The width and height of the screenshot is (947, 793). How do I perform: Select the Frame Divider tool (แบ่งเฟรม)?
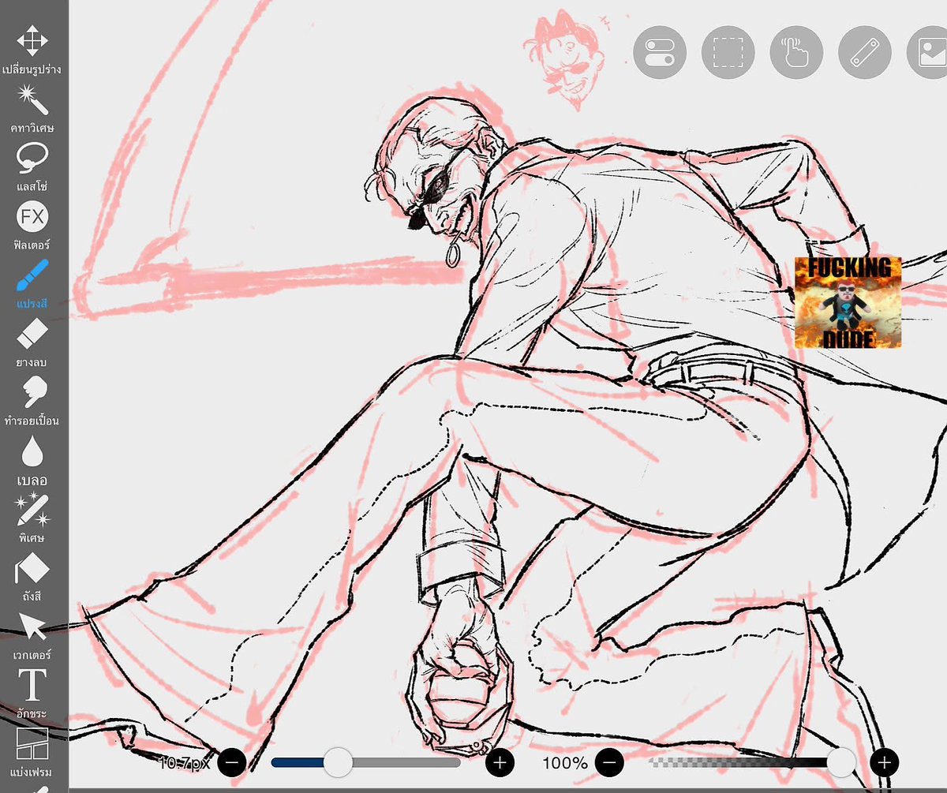point(32,752)
